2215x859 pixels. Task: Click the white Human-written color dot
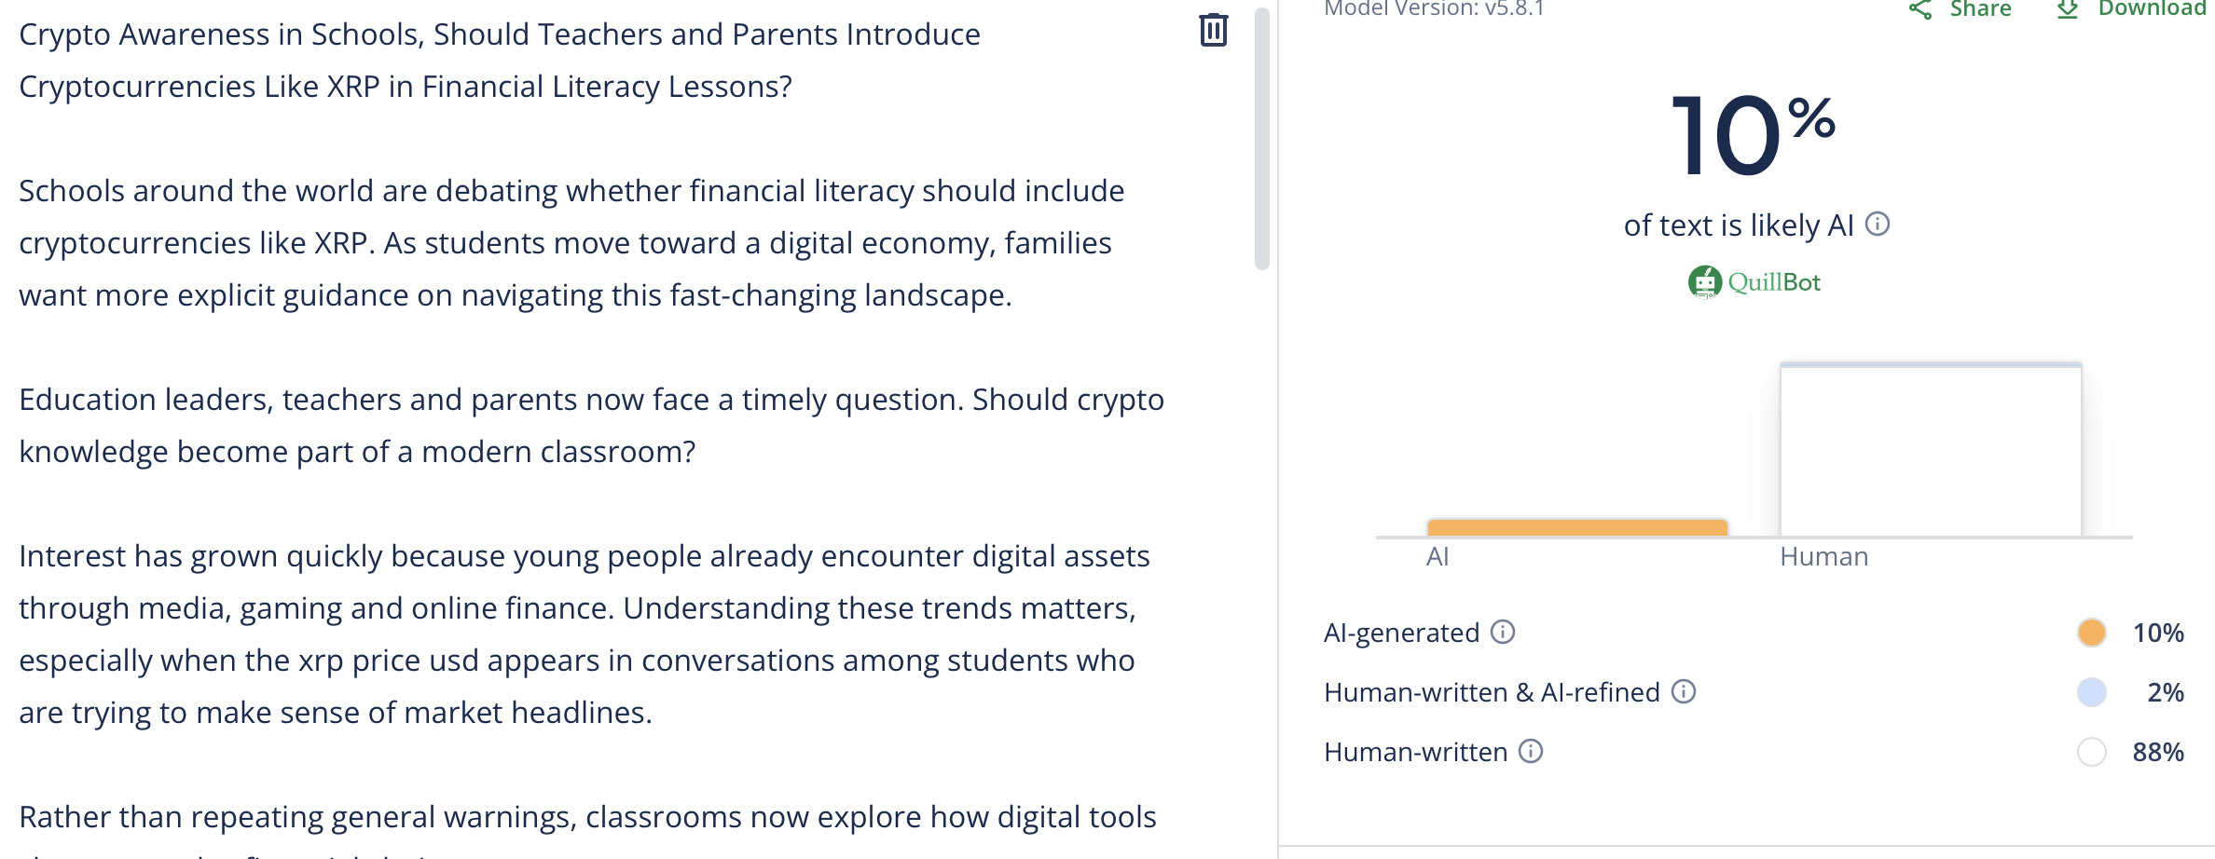(2091, 752)
